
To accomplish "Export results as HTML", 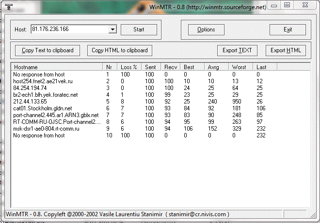I will [x=286, y=50].
